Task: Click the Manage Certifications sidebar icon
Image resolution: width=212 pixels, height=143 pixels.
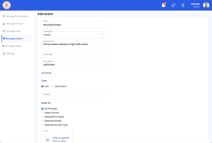Action: tap(4, 16)
